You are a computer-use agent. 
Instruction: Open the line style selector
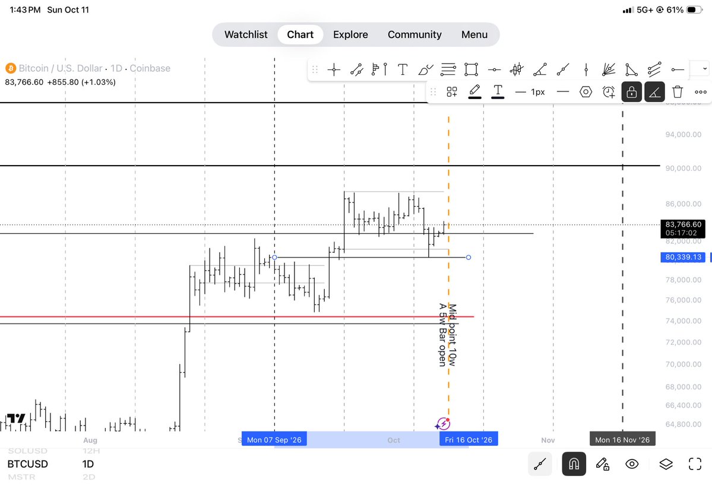click(x=562, y=91)
